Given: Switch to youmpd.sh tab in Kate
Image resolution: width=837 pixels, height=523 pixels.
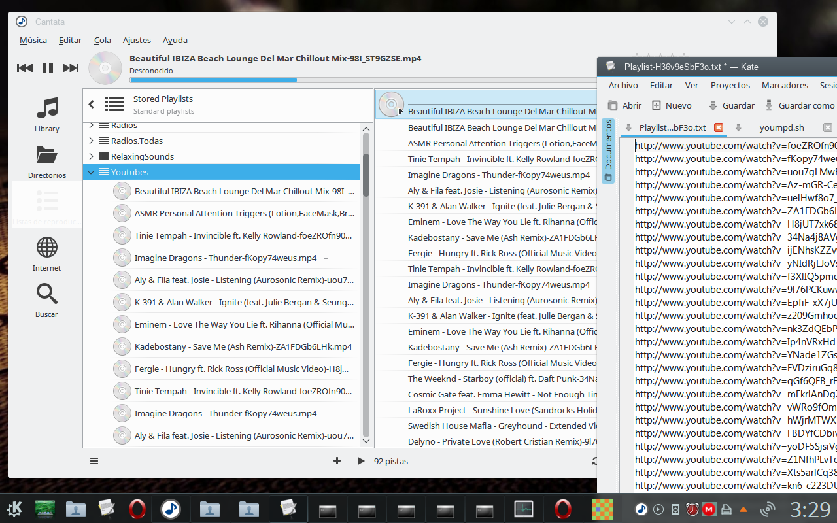Looking at the screenshot, I should click(x=781, y=127).
